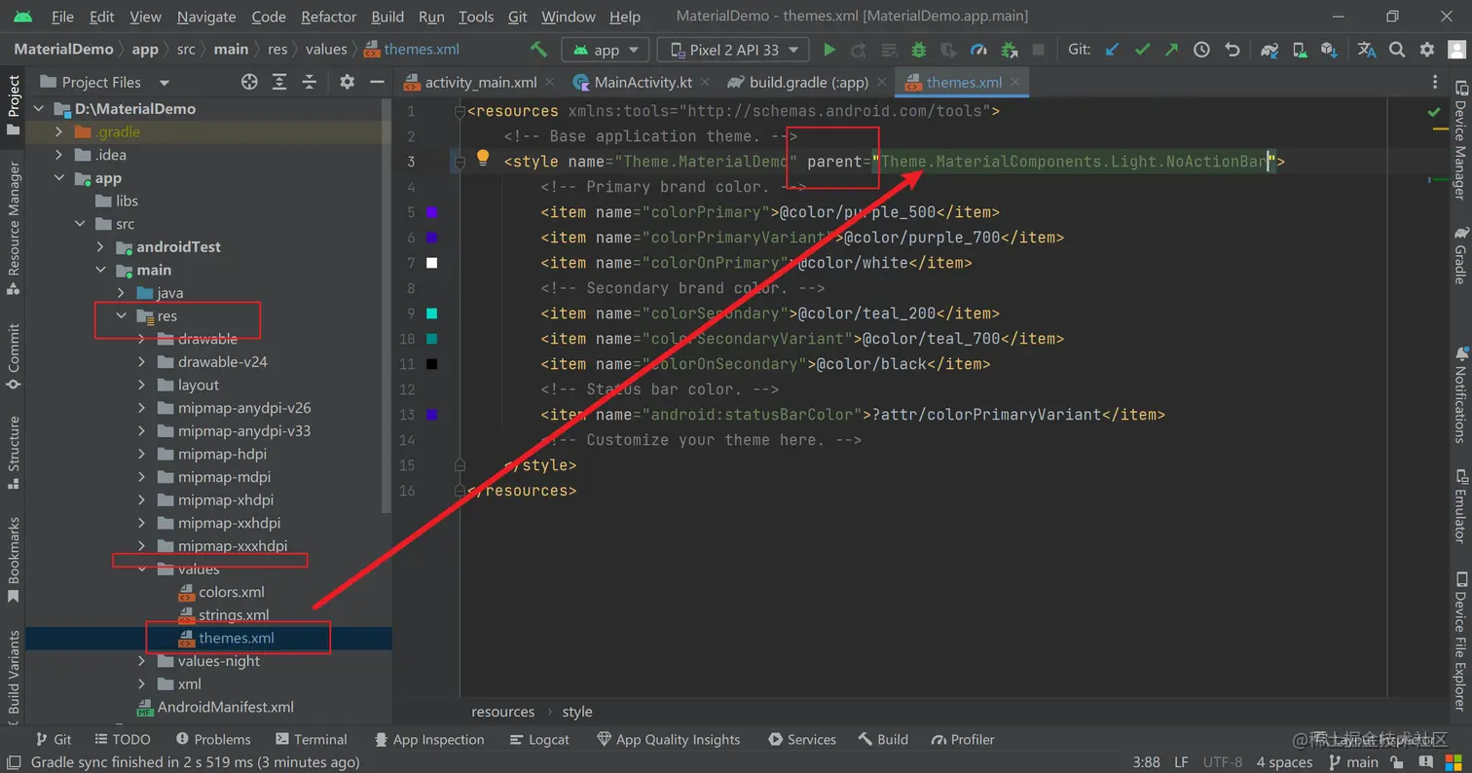This screenshot has width=1472, height=773.
Task: Expand the .idea folder
Action: (58, 155)
